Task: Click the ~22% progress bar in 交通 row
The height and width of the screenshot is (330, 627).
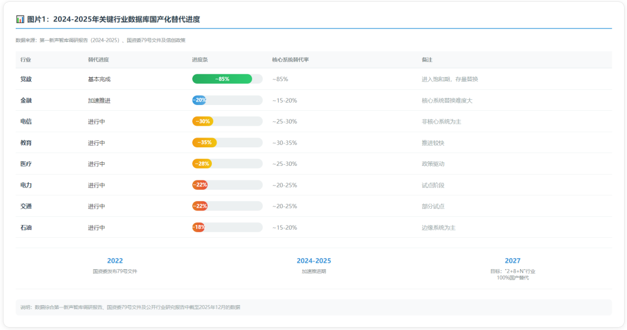Action: coord(200,206)
